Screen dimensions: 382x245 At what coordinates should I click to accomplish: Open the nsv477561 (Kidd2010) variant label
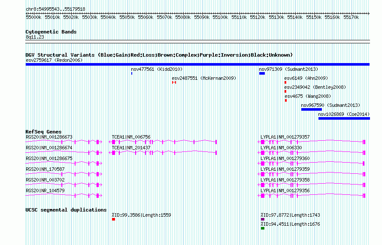[x=157, y=69]
